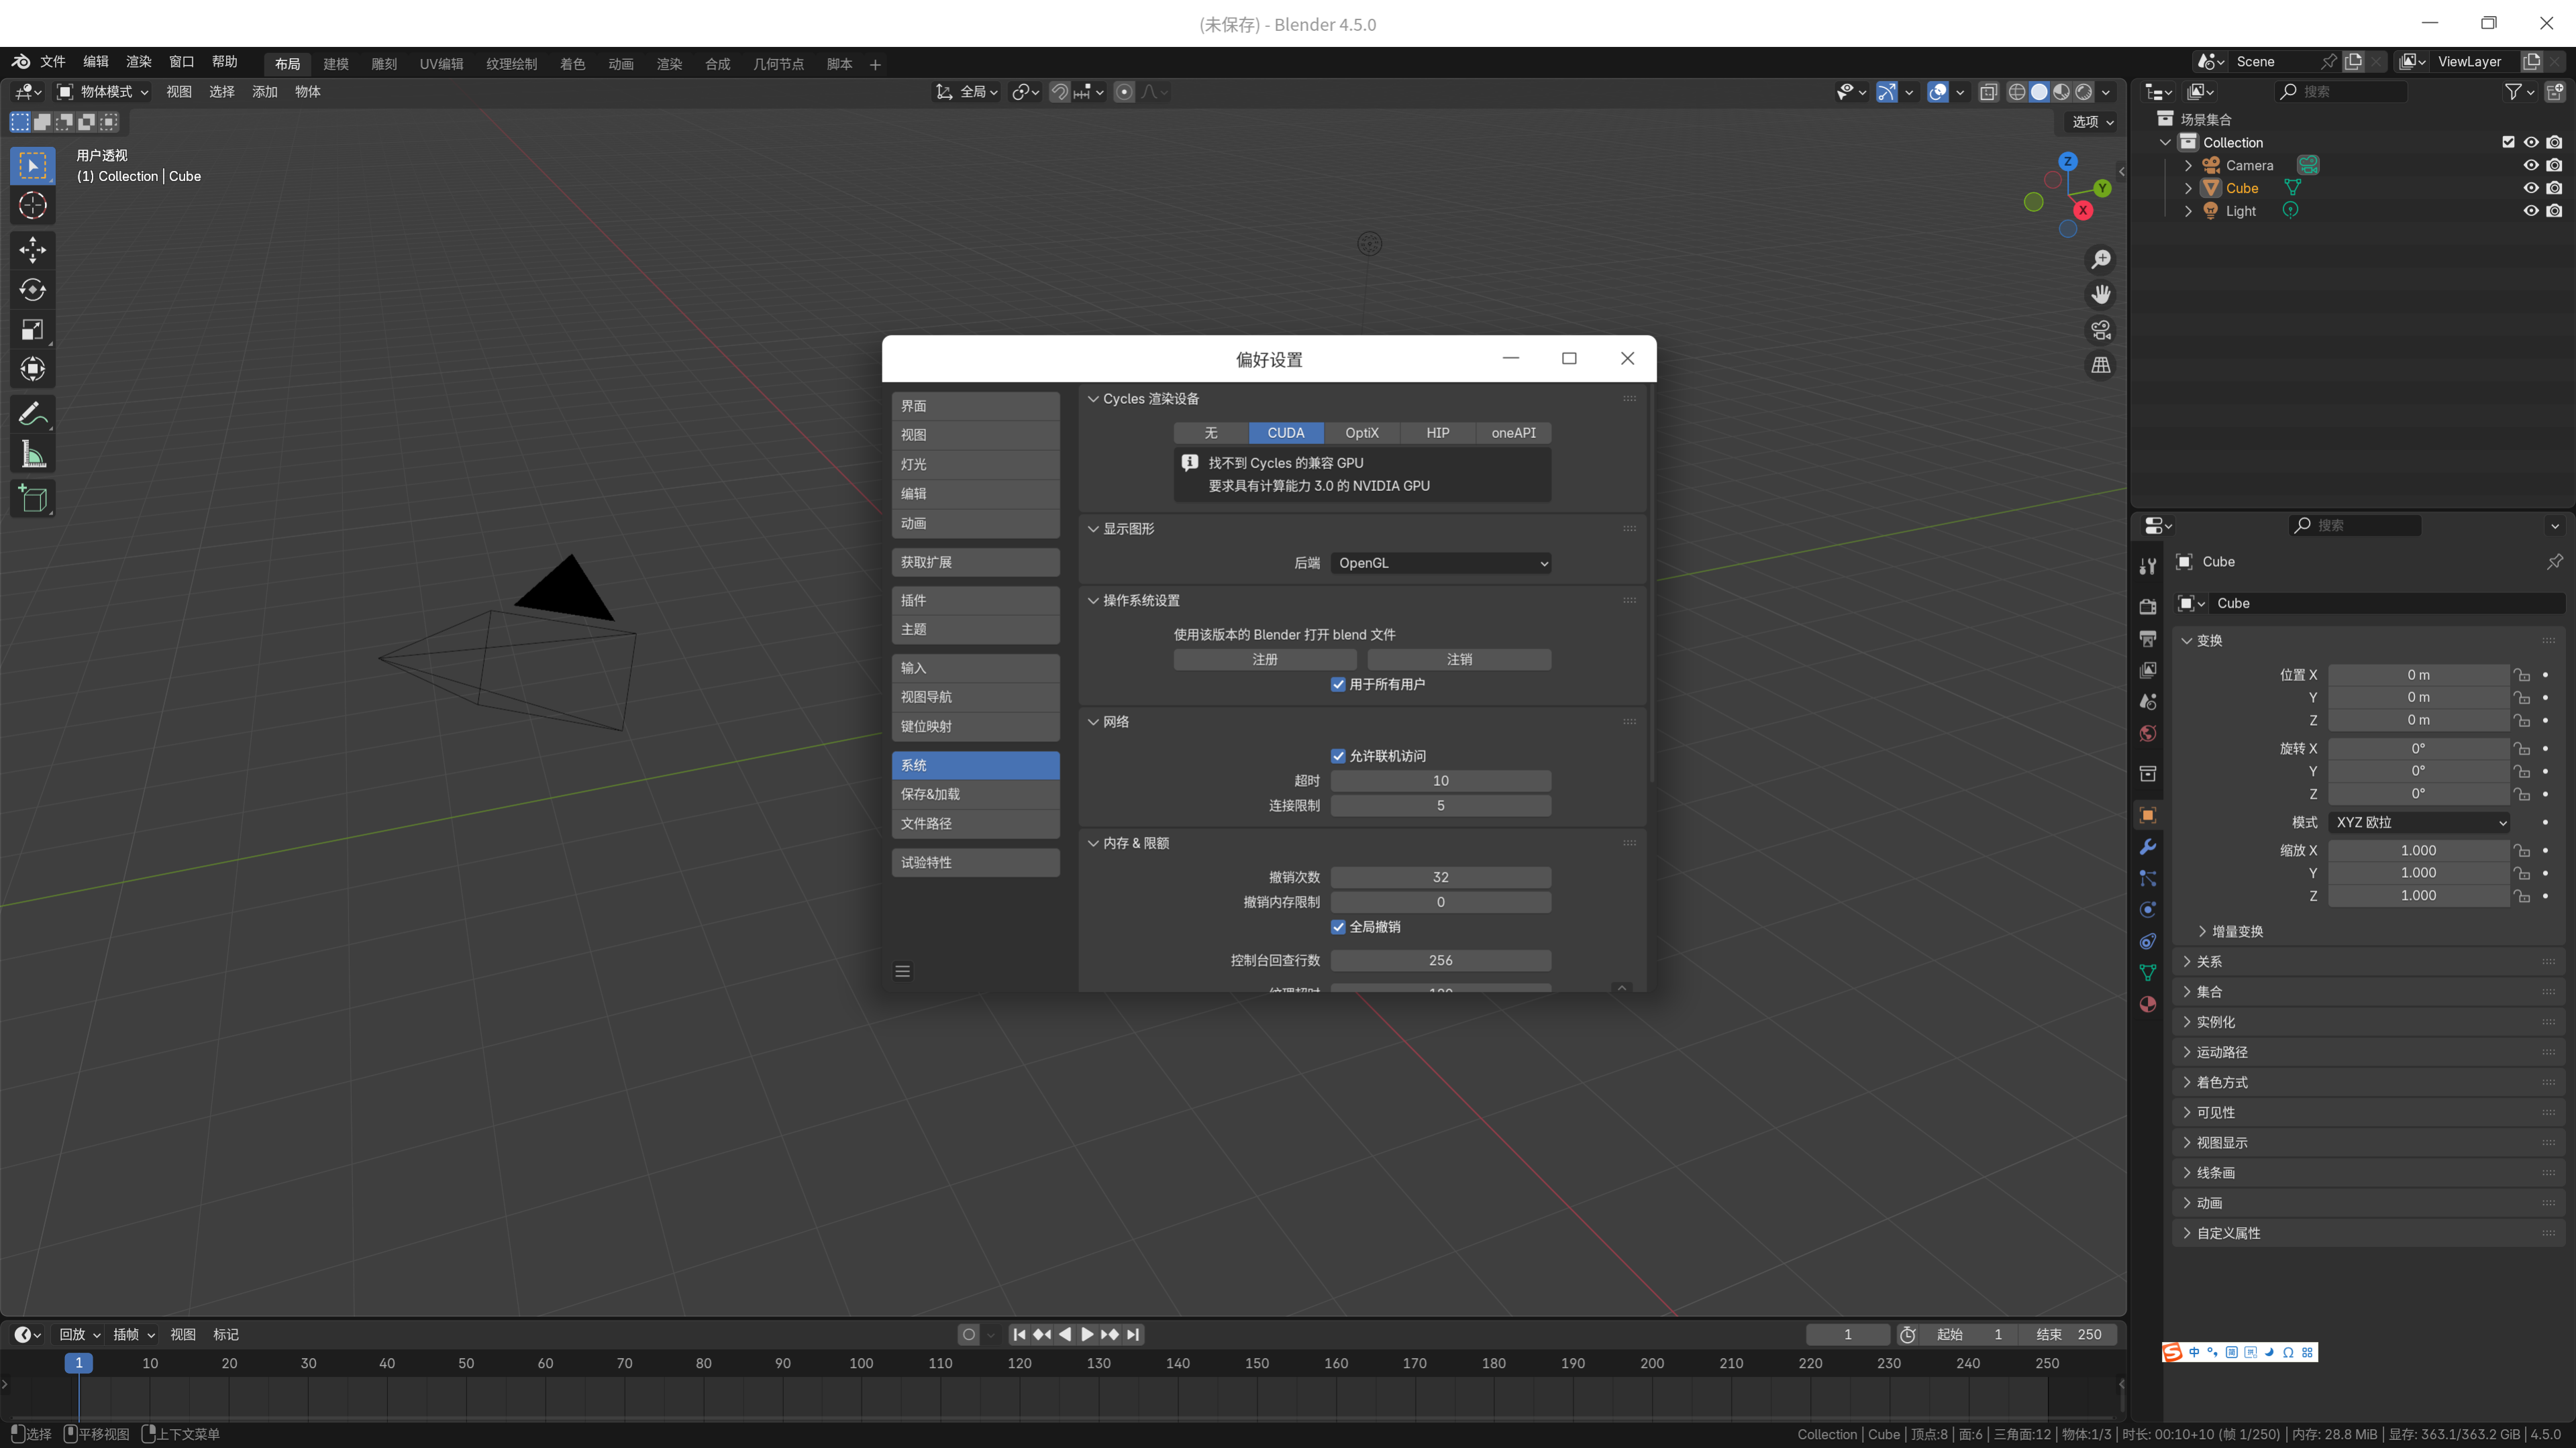Click the preferences hamburger menu icon

coord(902,971)
